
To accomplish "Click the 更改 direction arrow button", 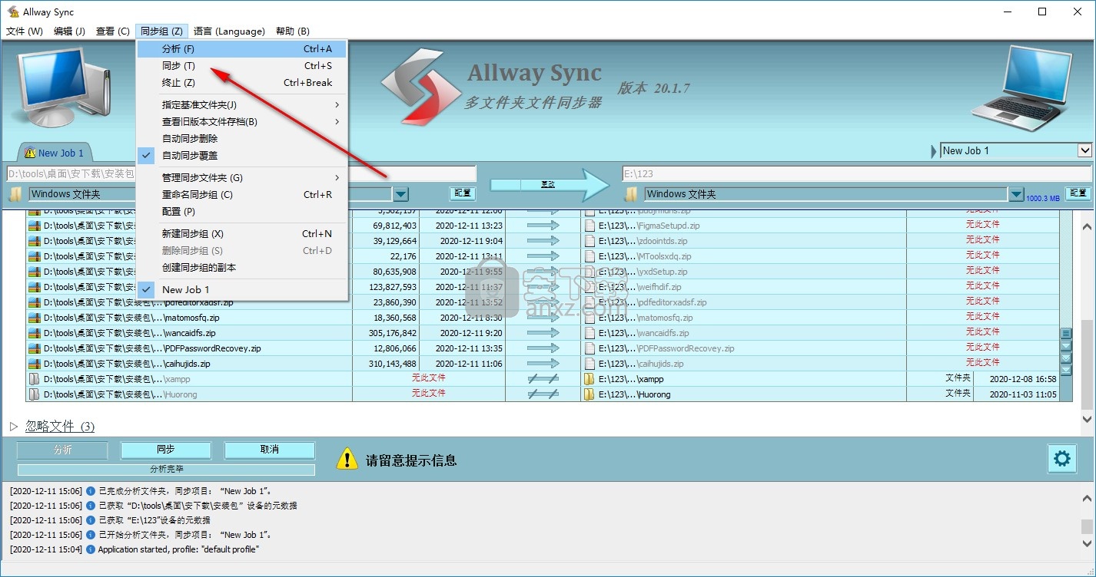I will click(x=549, y=184).
